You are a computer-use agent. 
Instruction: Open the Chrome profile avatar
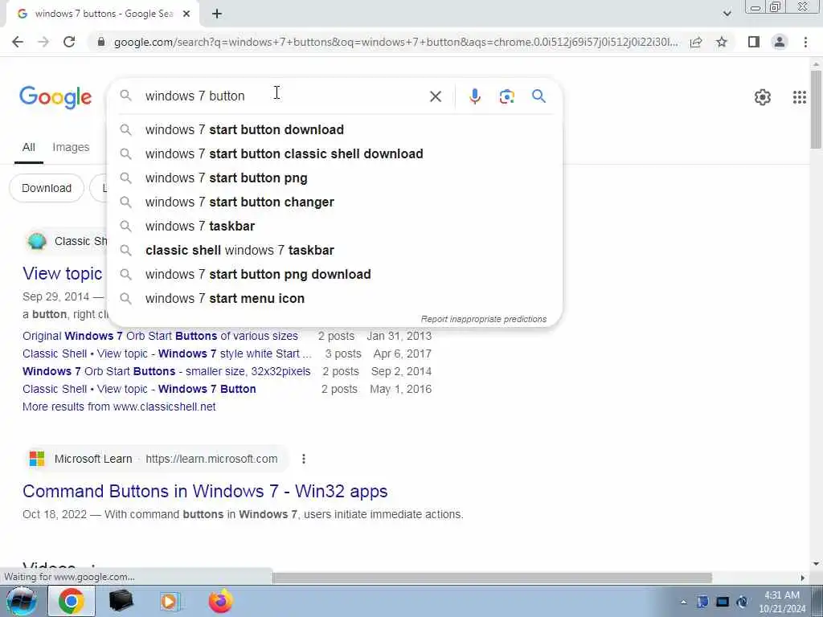tap(780, 42)
